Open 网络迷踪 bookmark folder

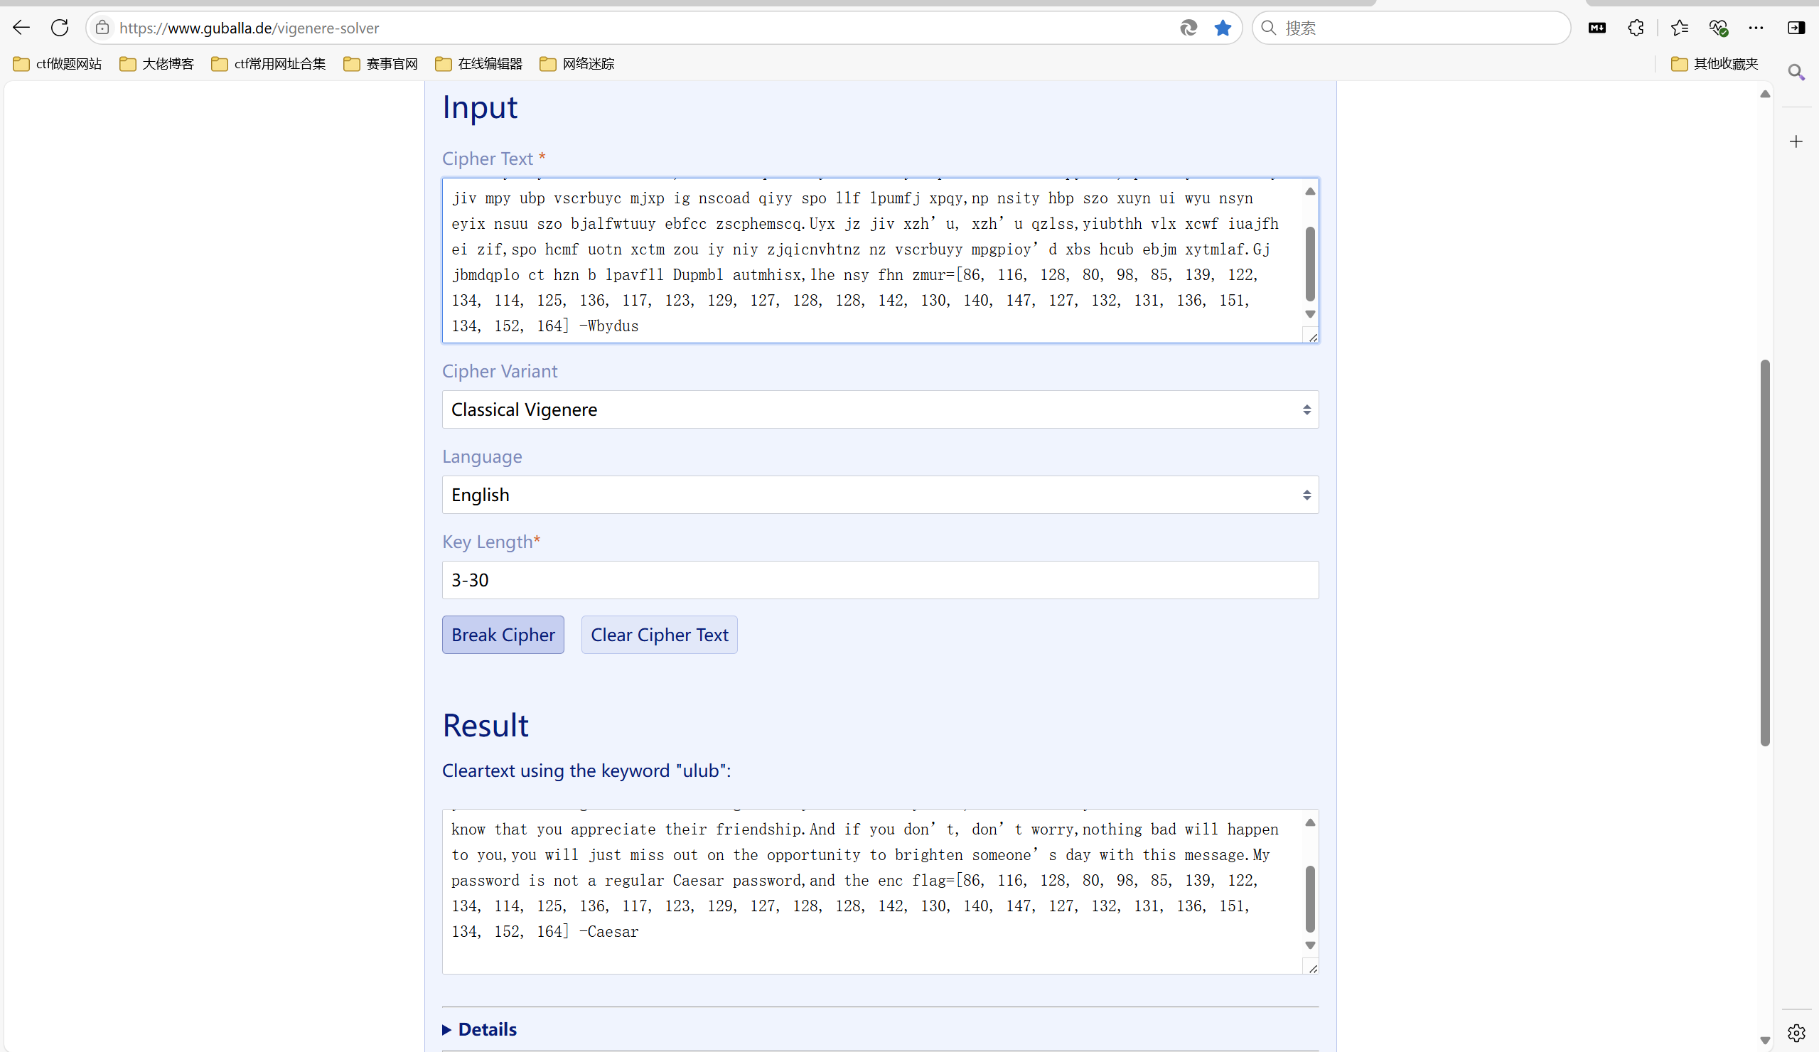coord(577,63)
